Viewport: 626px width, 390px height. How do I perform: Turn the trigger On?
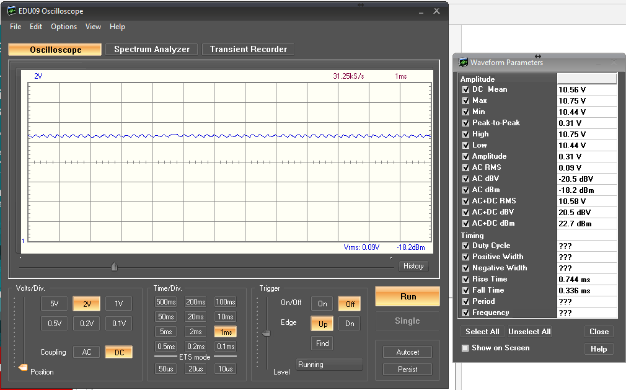(x=322, y=304)
